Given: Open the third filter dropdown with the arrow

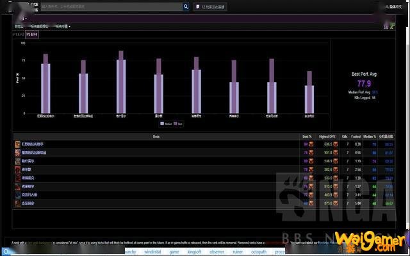Looking at the screenshot, I should [62, 26].
